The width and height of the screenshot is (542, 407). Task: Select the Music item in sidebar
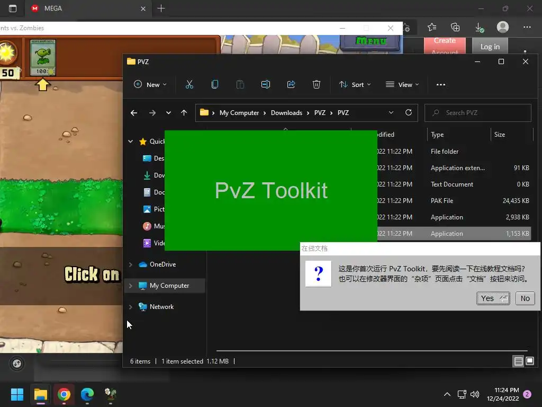(154, 226)
